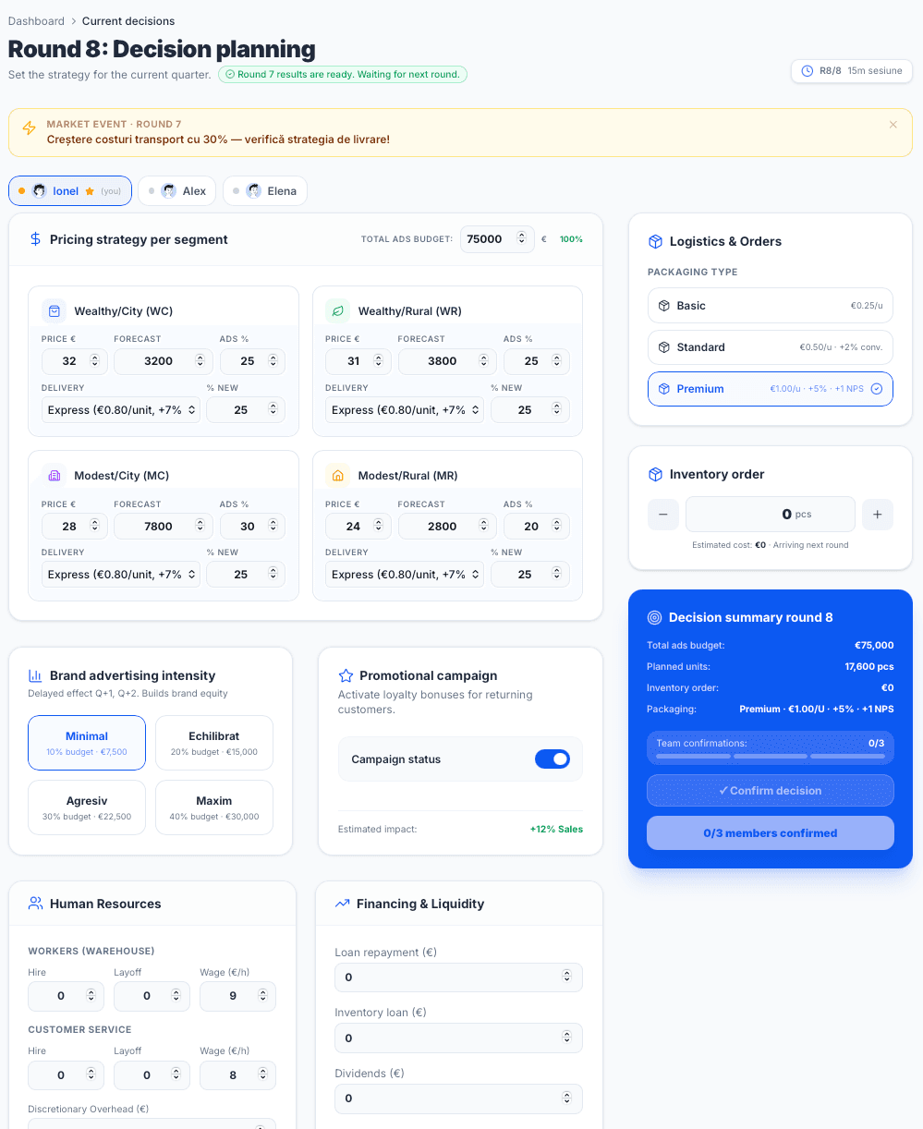The width and height of the screenshot is (923, 1129).
Task: Click the clock icon in session timer
Action: click(808, 71)
